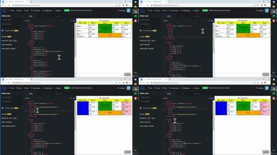
Task: Toggle Private fiddle in the top-right sidebar
Action: [141, 31]
